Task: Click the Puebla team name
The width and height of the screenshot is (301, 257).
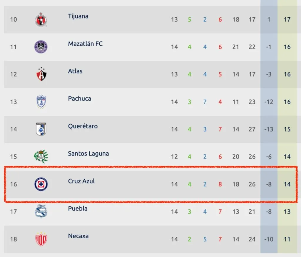Action: [78, 208]
